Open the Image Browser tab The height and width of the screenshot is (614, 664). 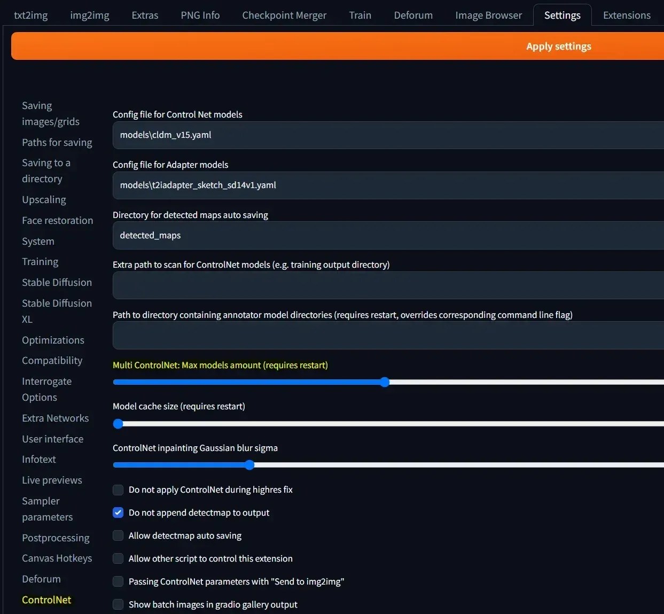point(489,15)
